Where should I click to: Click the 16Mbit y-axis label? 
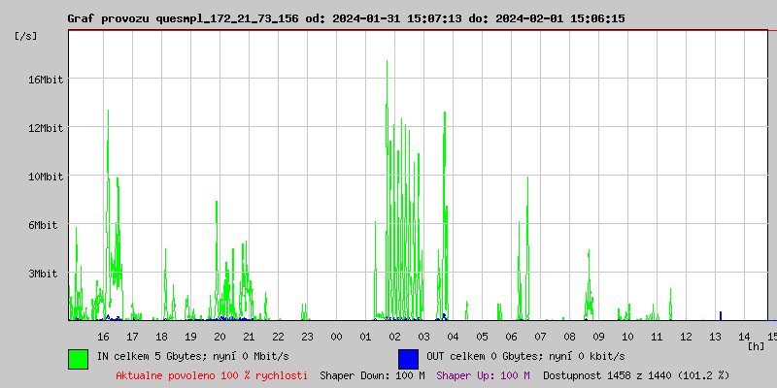pos(45,80)
